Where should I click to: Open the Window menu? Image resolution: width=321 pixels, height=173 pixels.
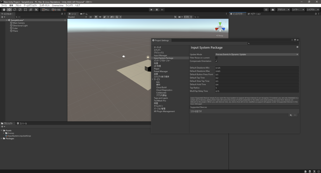point(69,5)
